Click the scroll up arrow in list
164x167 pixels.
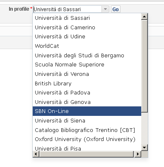click(x=145, y=16)
